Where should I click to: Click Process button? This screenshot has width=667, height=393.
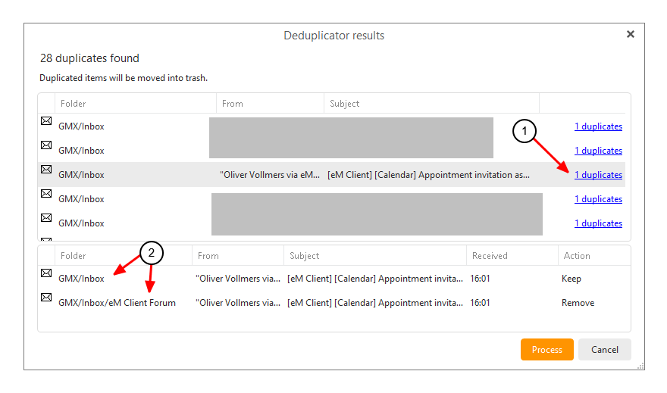pyautogui.click(x=547, y=350)
